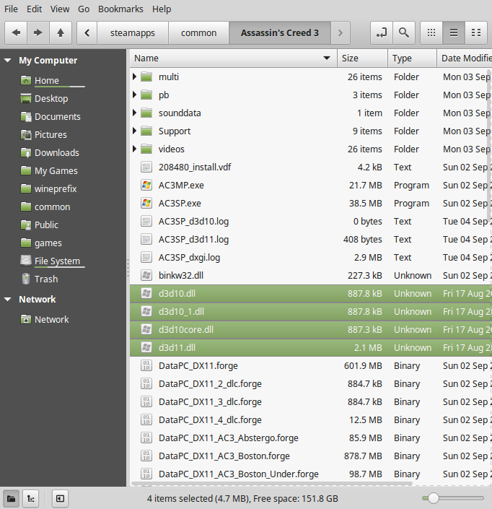The height and width of the screenshot is (509, 492).
Task: Select the d3d10.dll file icon
Action: pos(146,293)
